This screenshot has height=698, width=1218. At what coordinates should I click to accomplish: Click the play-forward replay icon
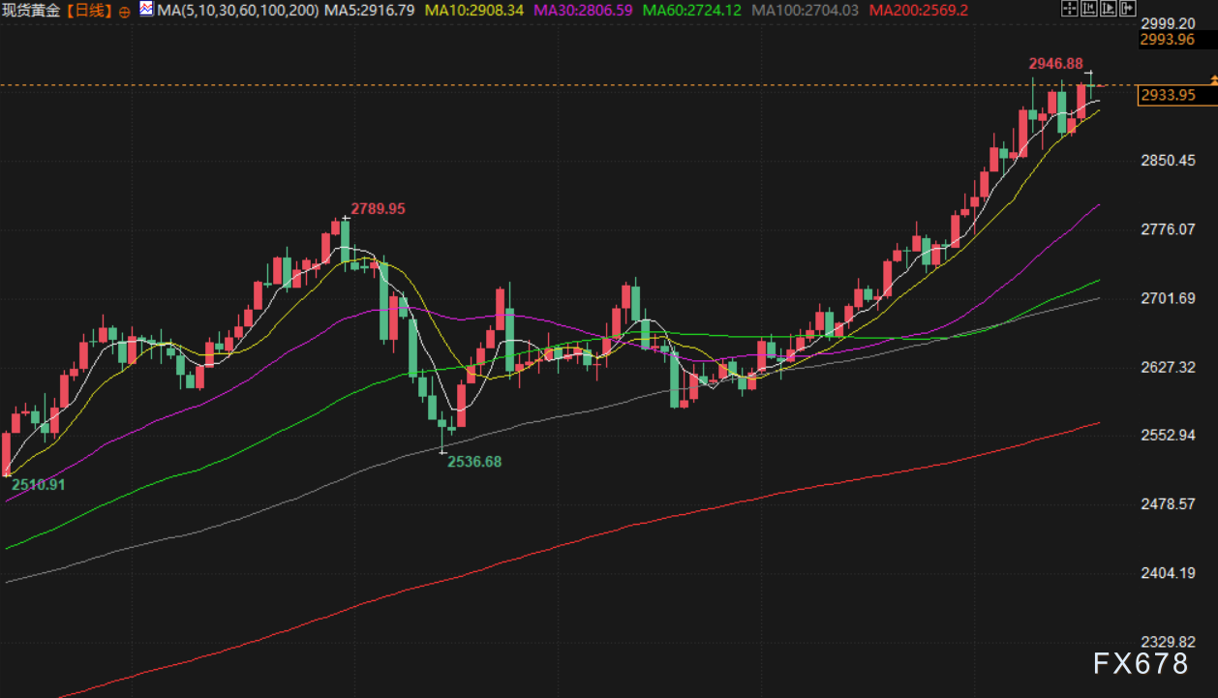coord(1109,8)
